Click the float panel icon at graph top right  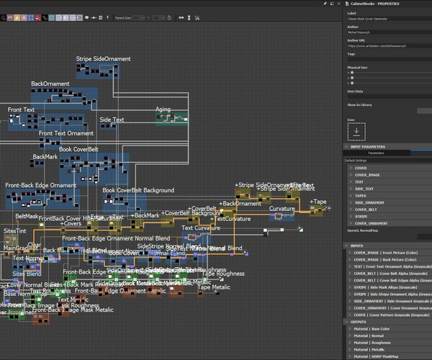(x=332, y=4)
